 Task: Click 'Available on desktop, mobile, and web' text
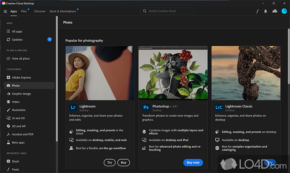tap(101, 140)
